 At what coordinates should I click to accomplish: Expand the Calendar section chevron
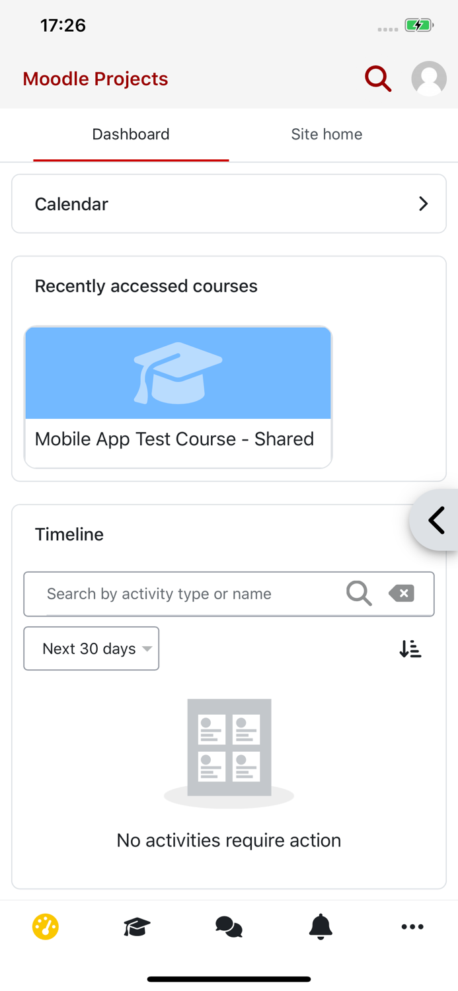[424, 203]
